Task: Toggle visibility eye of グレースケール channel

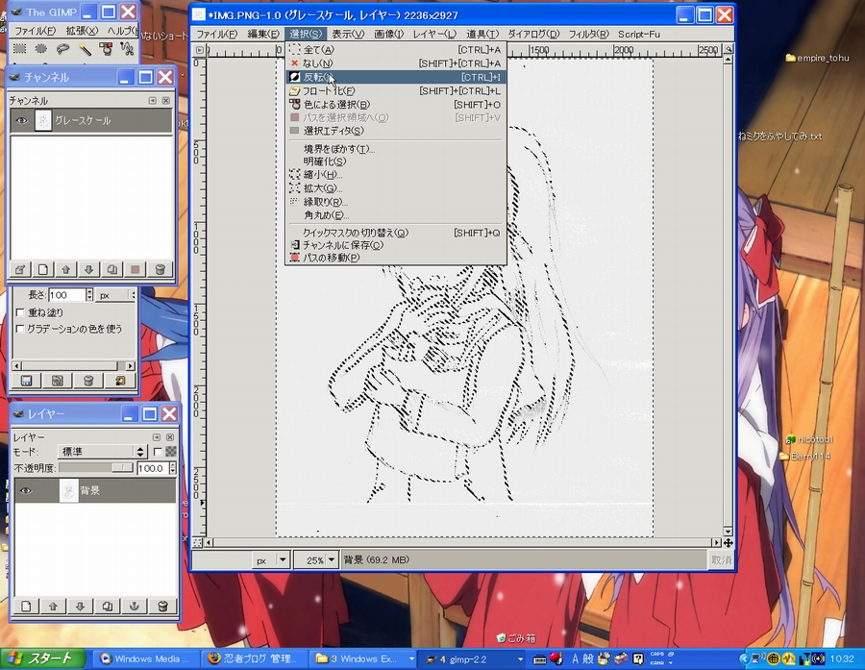Action: tap(21, 120)
